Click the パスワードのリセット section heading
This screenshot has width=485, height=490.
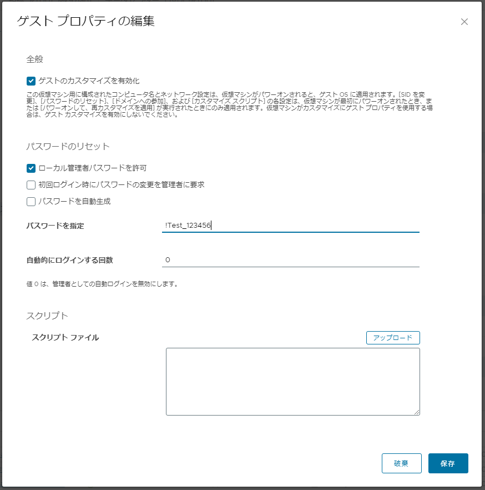[68, 146]
